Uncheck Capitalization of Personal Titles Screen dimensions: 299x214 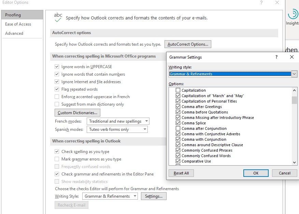[178, 101]
